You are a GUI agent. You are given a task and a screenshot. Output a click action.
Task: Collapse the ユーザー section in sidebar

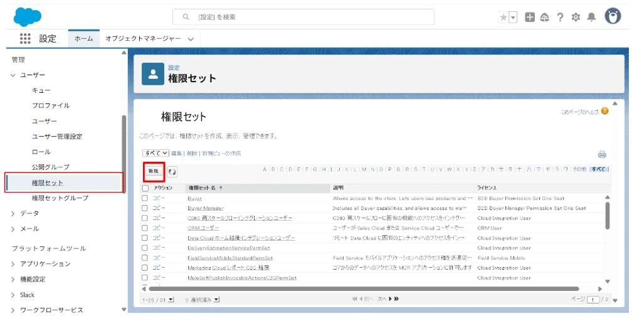pos(13,75)
